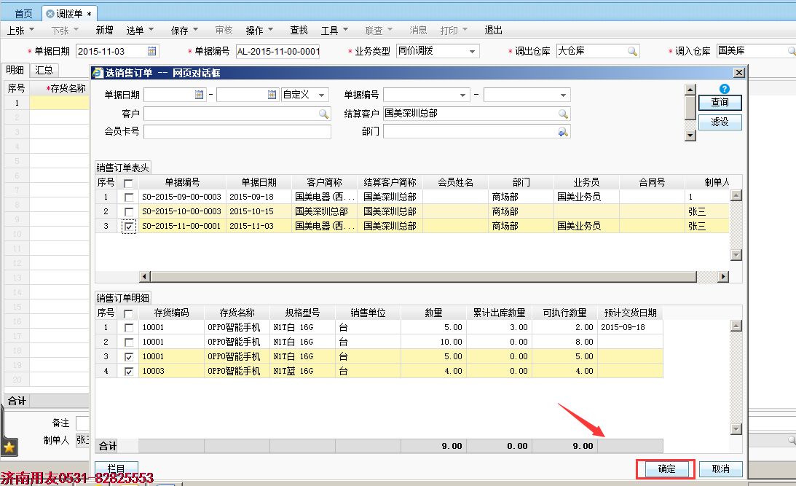Image resolution: width=796 pixels, height=486 pixels.
Task: Expand the 自定义 date range dropdown
Action: pyautogui.click(x=322, y=95)
